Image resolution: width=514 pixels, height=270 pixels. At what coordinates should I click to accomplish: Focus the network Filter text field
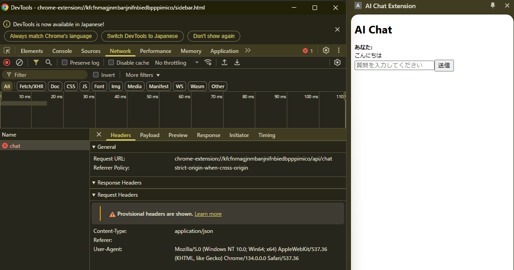45,75
